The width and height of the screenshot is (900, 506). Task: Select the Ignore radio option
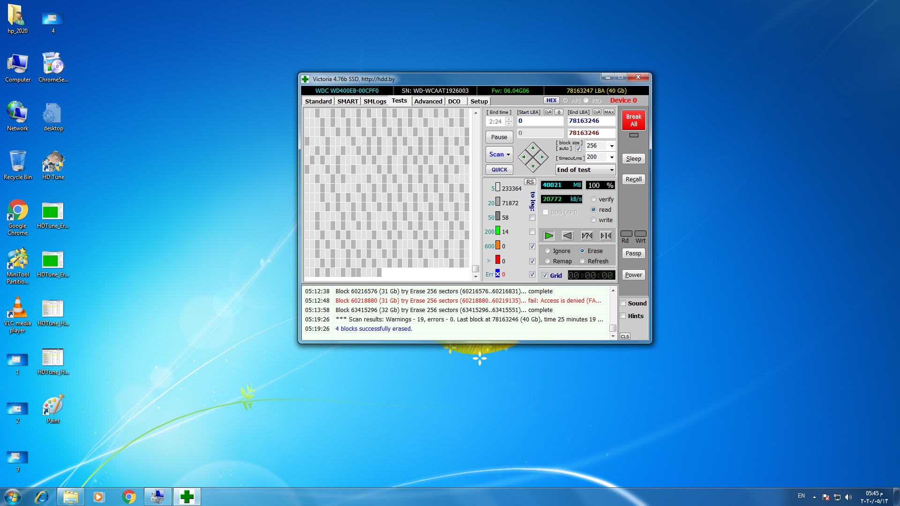tap(547, 251)
